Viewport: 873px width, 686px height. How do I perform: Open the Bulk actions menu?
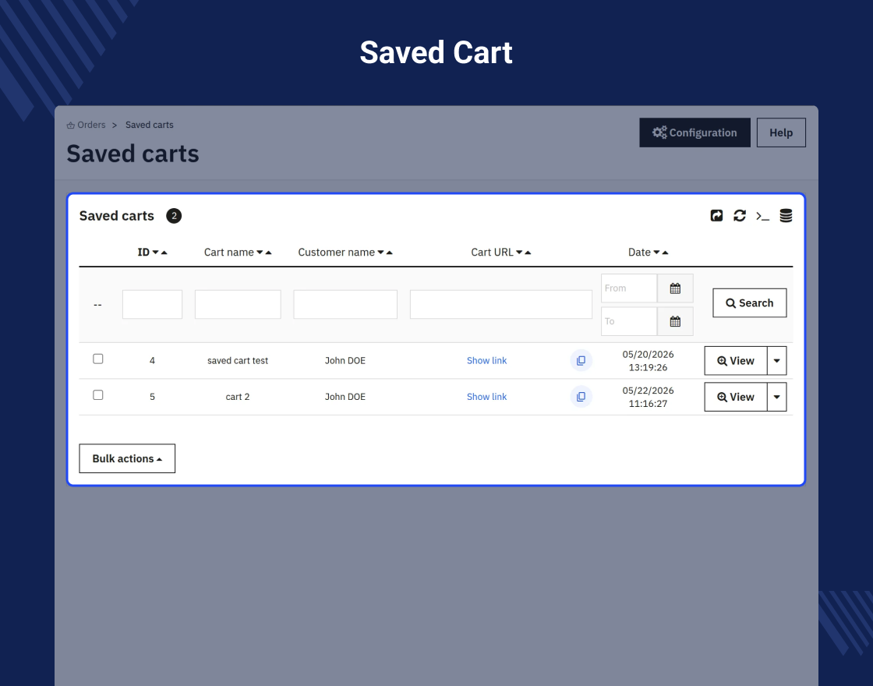127,458
